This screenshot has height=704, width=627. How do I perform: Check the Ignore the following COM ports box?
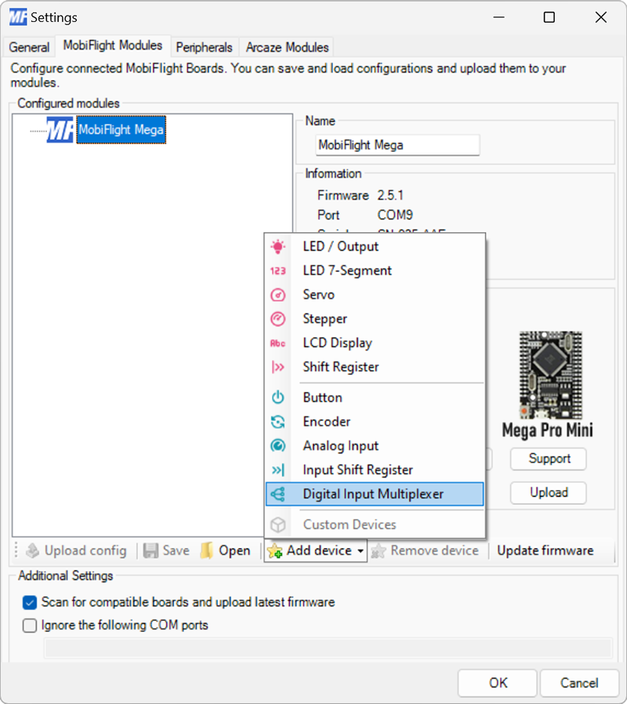pos(29,625)
